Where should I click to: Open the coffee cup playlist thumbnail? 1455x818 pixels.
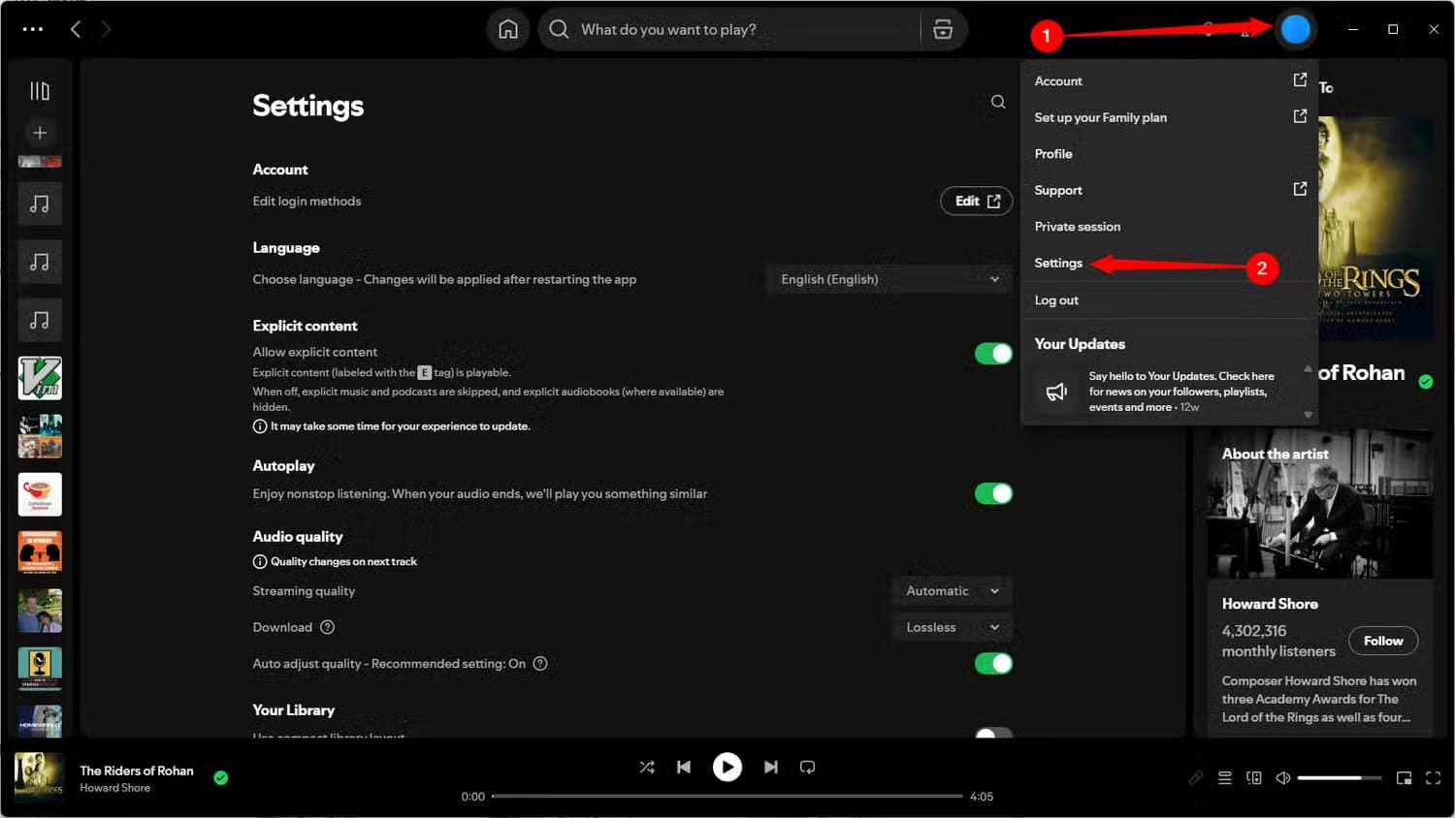40,494
